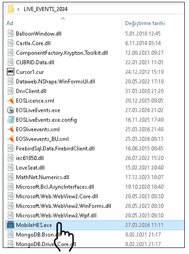Select the EOSliveevents_BU.xml file icon
This screenshot has width=189, height=254.
point(11,139)
